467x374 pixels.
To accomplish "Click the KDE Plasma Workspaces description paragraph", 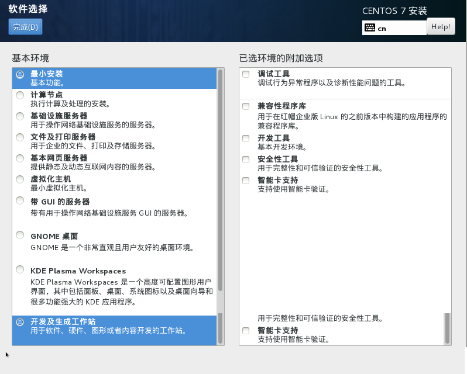I will (122, 292).
